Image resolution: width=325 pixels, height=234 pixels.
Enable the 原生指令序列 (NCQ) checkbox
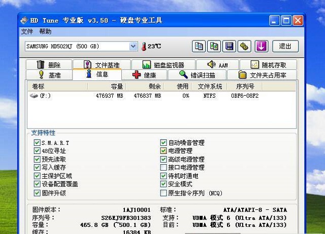[164, 193]
